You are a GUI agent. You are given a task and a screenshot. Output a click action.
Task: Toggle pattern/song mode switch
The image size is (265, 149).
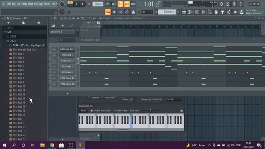click(70, 4)
